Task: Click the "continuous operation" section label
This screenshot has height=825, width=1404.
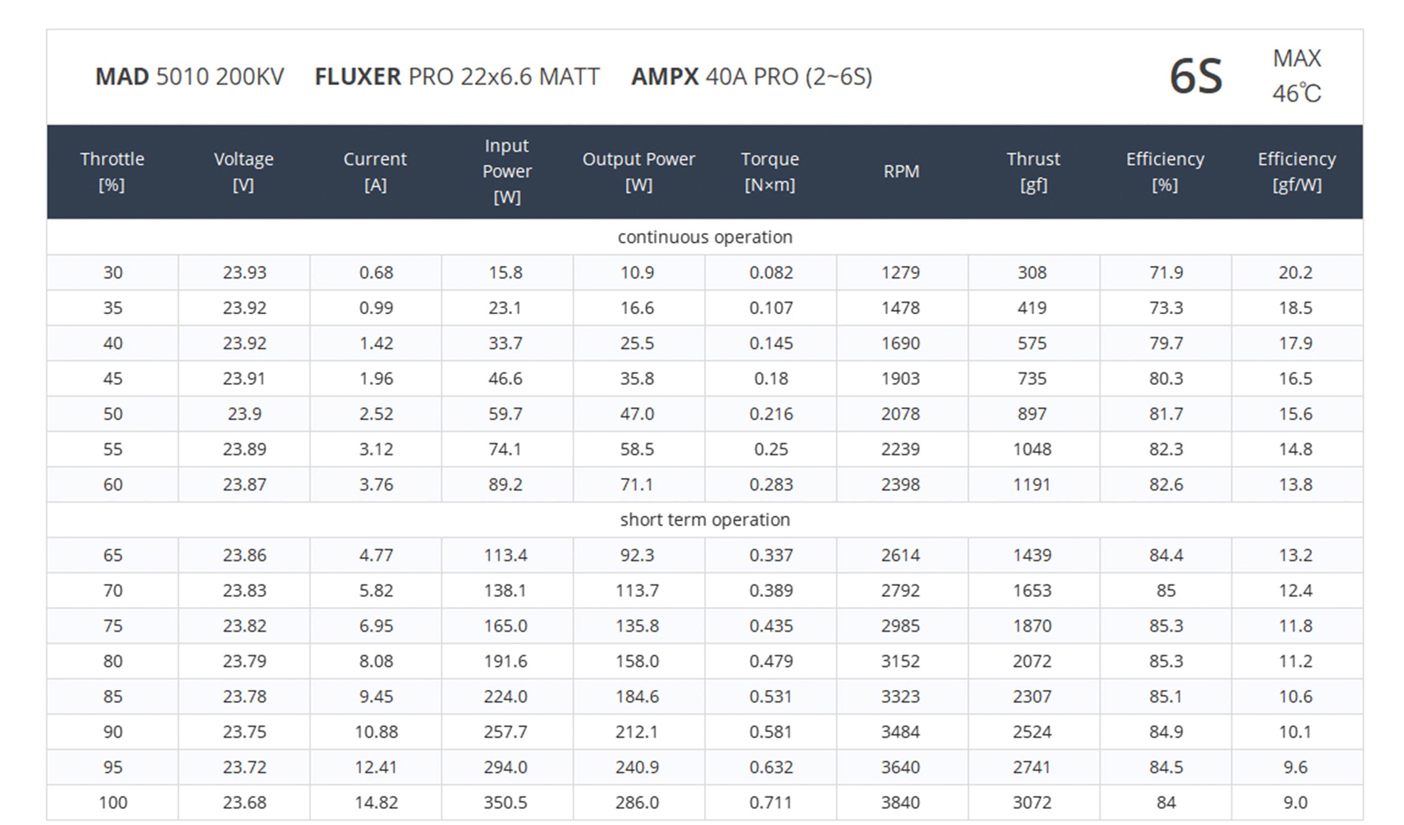Action: [705, 237]
